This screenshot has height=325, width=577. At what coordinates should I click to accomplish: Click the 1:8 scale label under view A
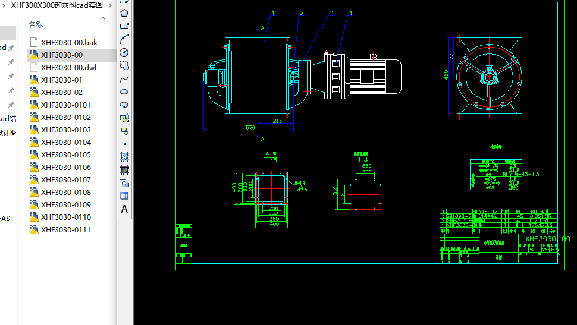click(x=272, y=160)
